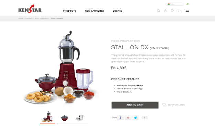Screen dimensions: 215x137
Task: Share on Twitter
Action: [135, 117]
